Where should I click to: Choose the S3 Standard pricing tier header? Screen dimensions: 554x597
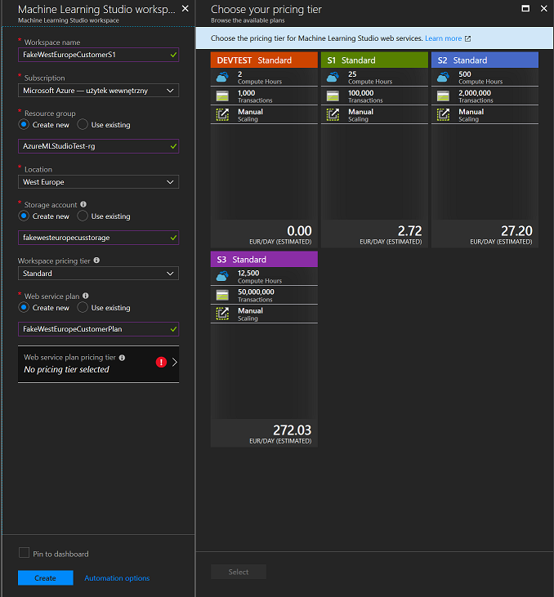pos(264,260)
